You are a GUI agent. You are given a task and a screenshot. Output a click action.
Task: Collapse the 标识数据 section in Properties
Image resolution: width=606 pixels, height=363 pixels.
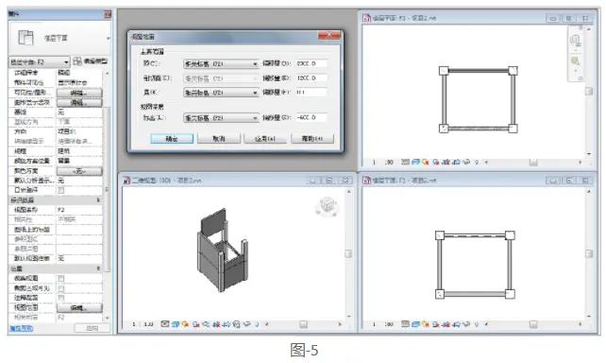98,200
